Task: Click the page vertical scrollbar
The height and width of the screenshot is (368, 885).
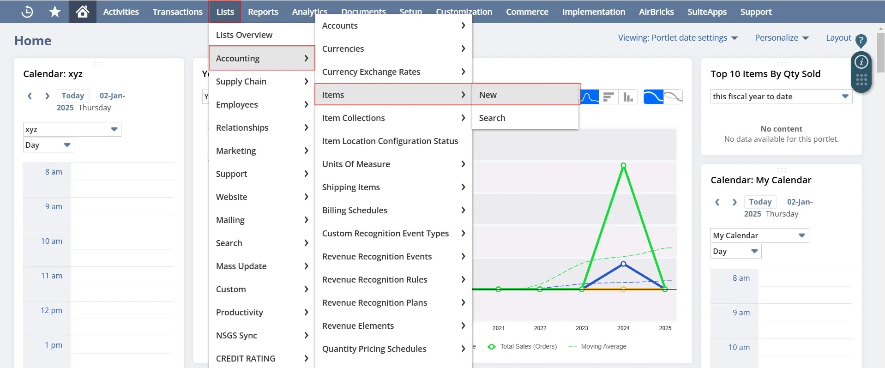Action: pyautogui.click(x=880, y=52)
